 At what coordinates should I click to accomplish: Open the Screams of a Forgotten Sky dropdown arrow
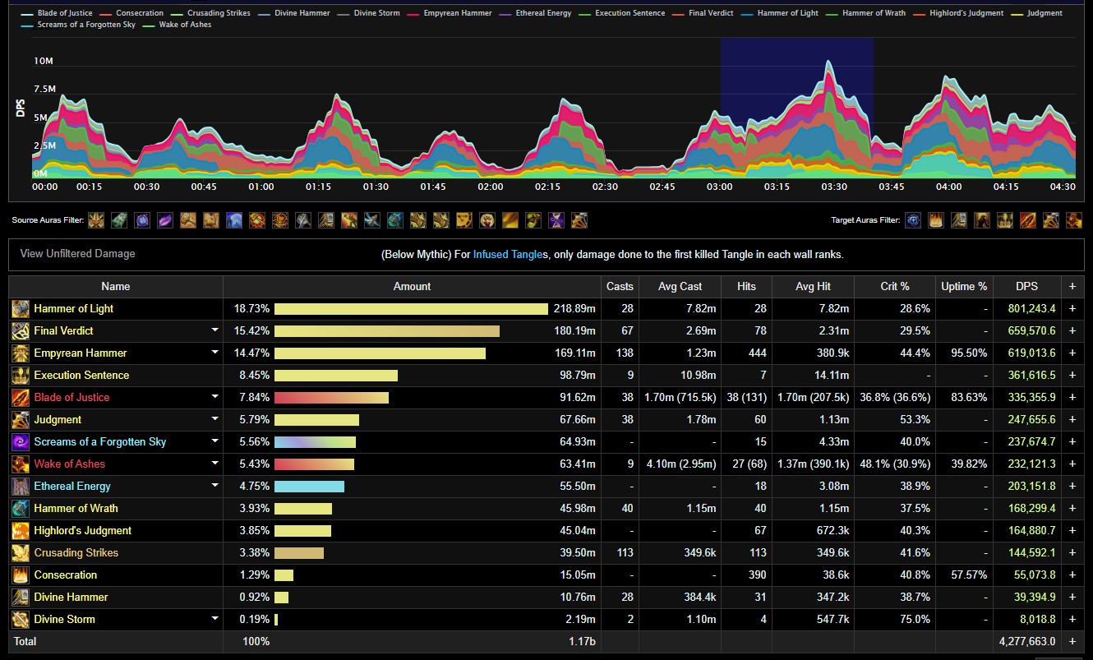pos(214,441)
